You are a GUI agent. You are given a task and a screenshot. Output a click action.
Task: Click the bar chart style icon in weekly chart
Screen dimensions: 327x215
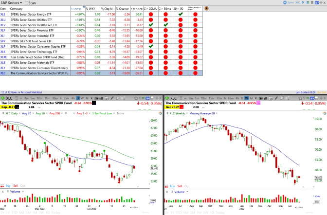tap(265, 98)
